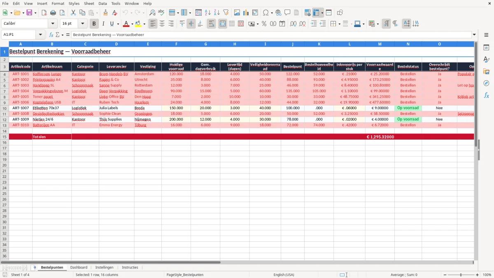
Task: Toggle Left-To-Right text direction
Action: click(386, 24)
